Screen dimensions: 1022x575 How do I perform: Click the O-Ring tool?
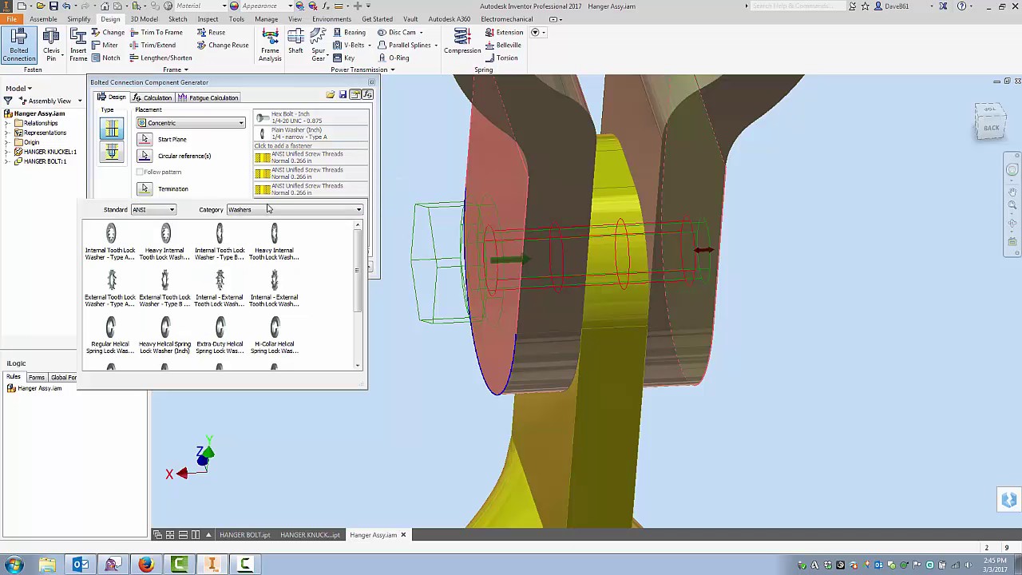(x=393, y=58)
